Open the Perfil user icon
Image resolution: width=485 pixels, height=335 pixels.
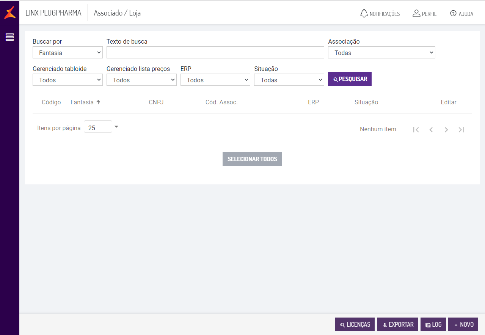tap(416, 13)
